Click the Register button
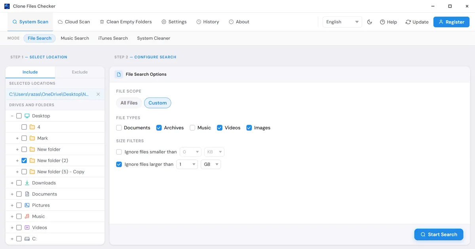475x249 pixels. [451, 22]
